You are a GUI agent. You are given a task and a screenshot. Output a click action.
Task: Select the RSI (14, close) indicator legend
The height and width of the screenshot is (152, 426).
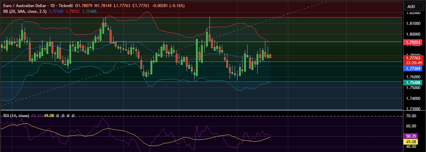click(16, 115)
